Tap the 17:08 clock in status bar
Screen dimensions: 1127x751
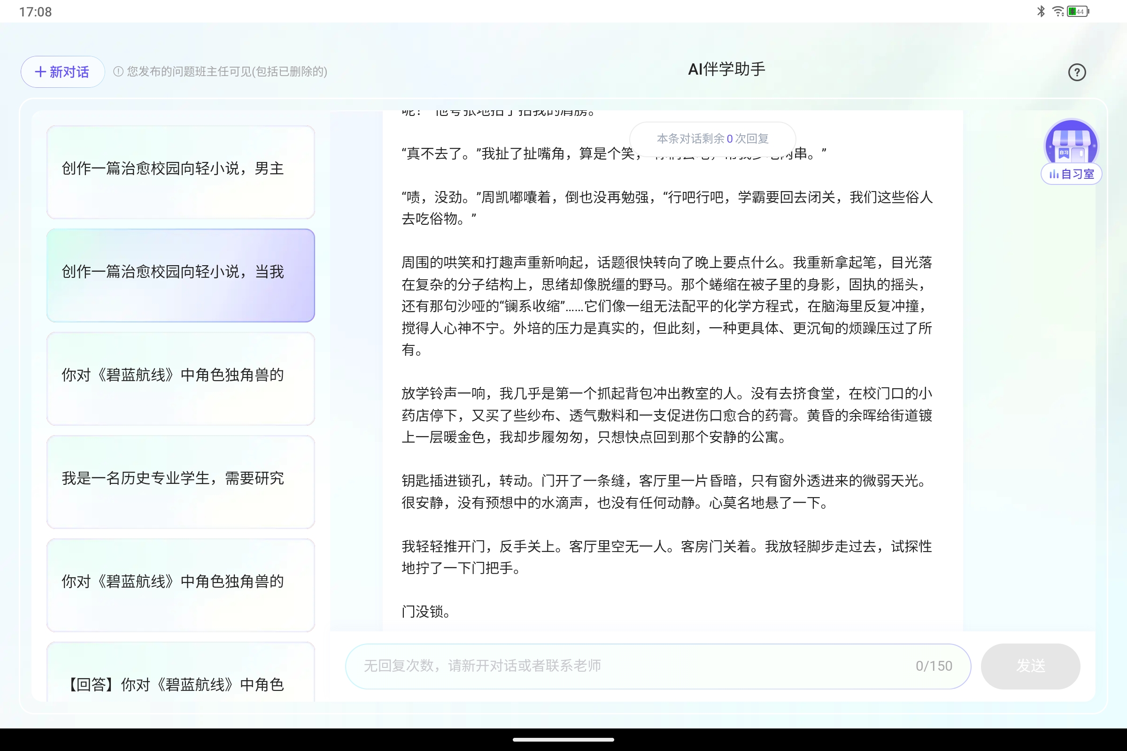point(36,11)
